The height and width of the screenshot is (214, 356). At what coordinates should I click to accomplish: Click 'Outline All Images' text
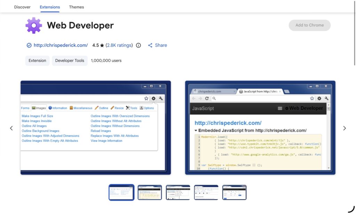click(x=34, y=126)
